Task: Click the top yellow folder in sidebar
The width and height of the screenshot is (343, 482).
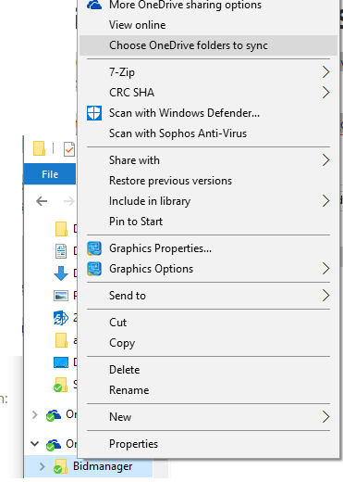Action: click(x=61, y=229)
